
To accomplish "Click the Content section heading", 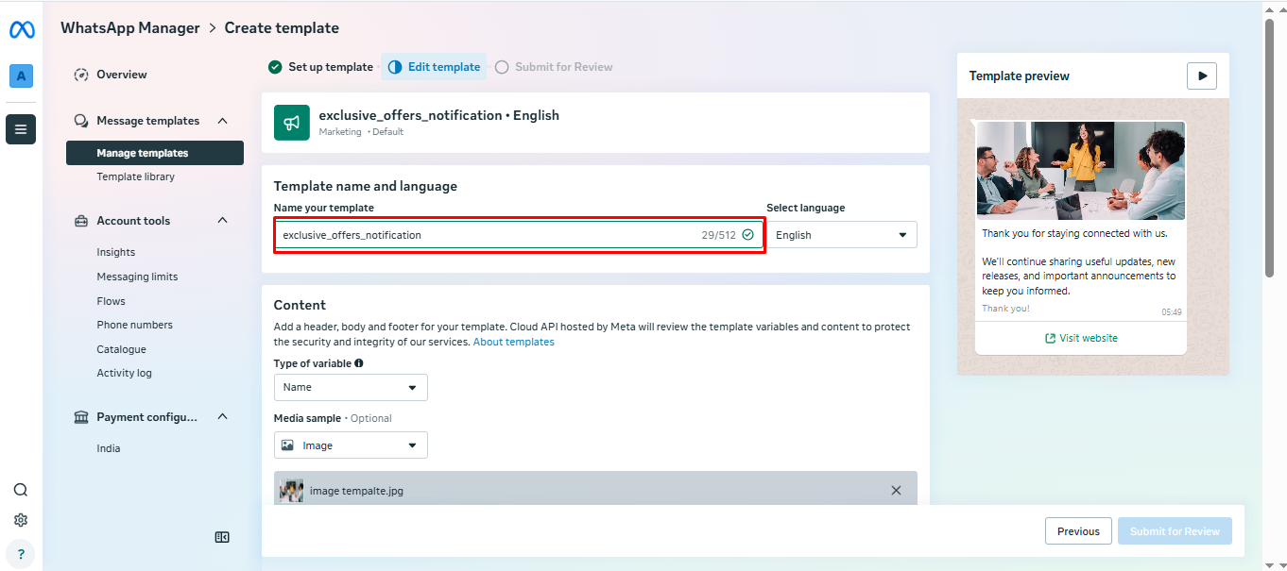I will [x=300, y=305].
